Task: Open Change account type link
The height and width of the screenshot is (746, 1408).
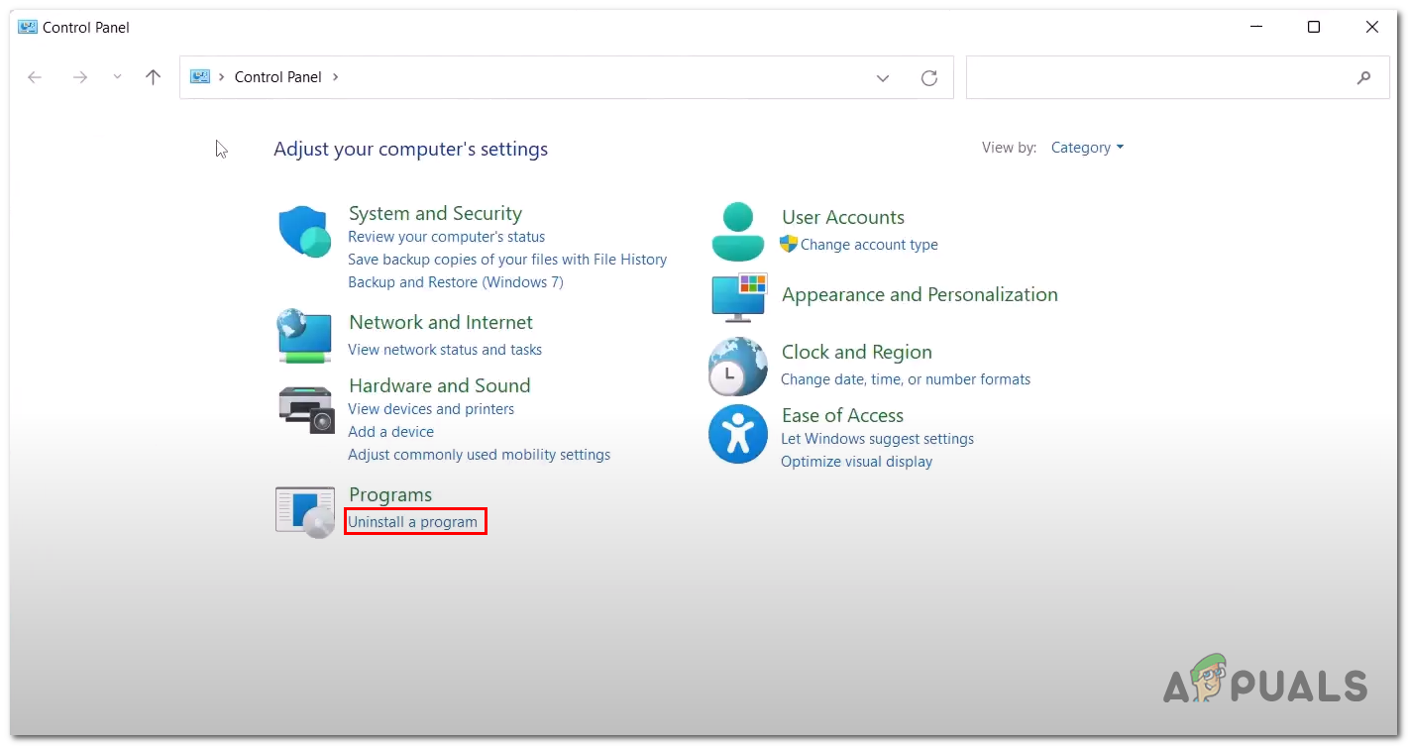Action: (869, 245)
